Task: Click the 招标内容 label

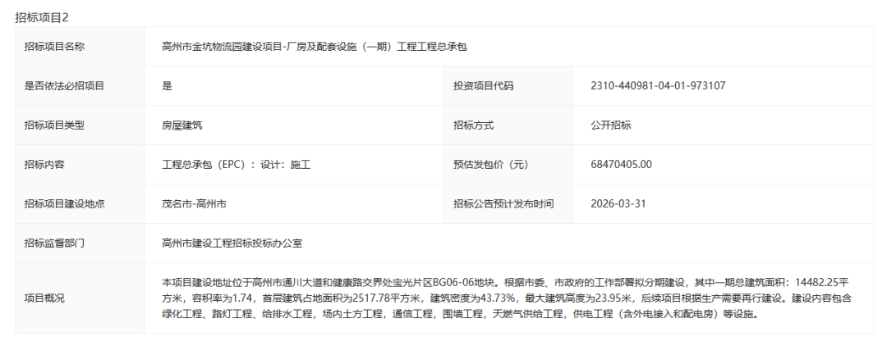Action: click(44, 165)
